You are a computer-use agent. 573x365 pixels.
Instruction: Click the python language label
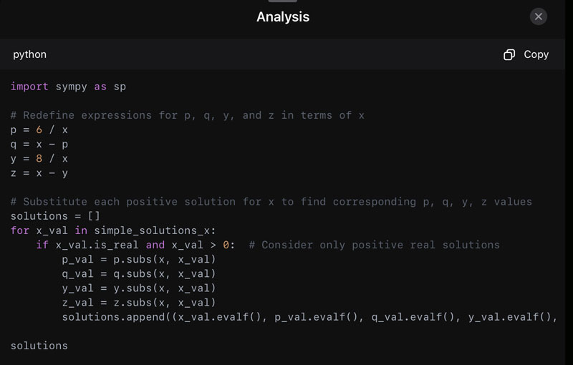[x=29, y=54]
